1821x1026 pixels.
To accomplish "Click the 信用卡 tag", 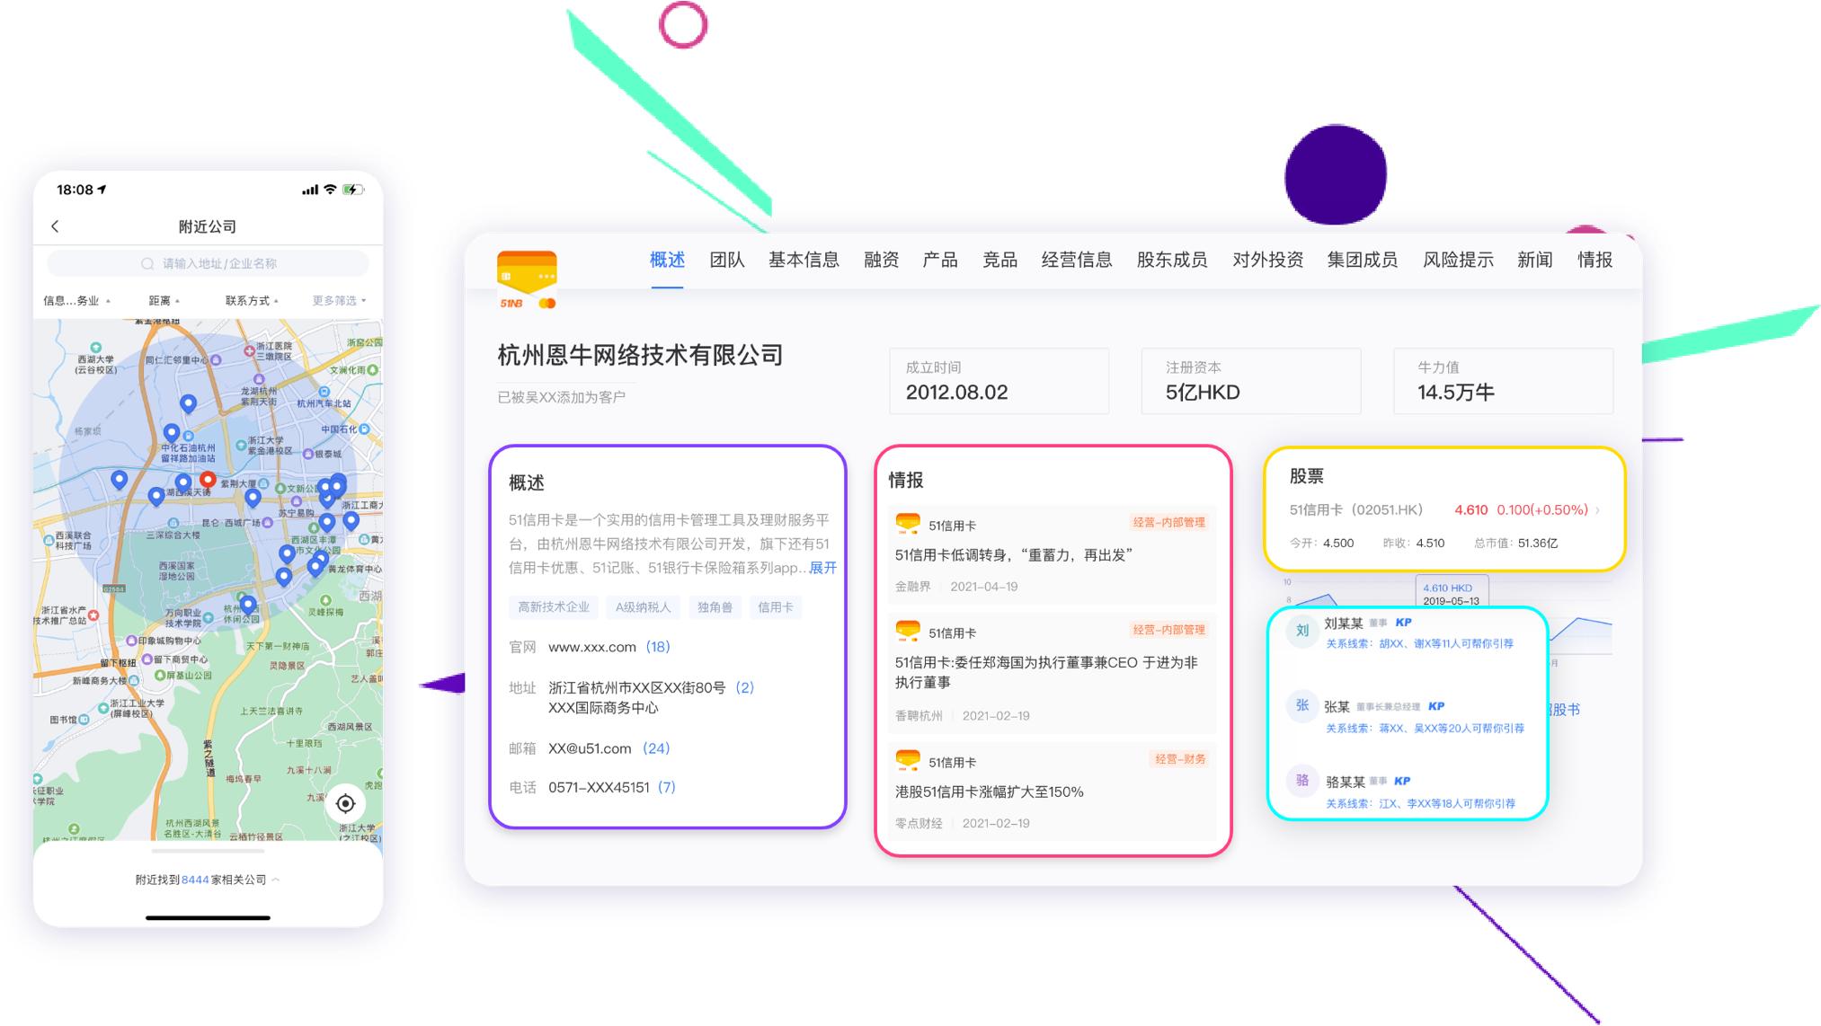I will click(775, 607).
